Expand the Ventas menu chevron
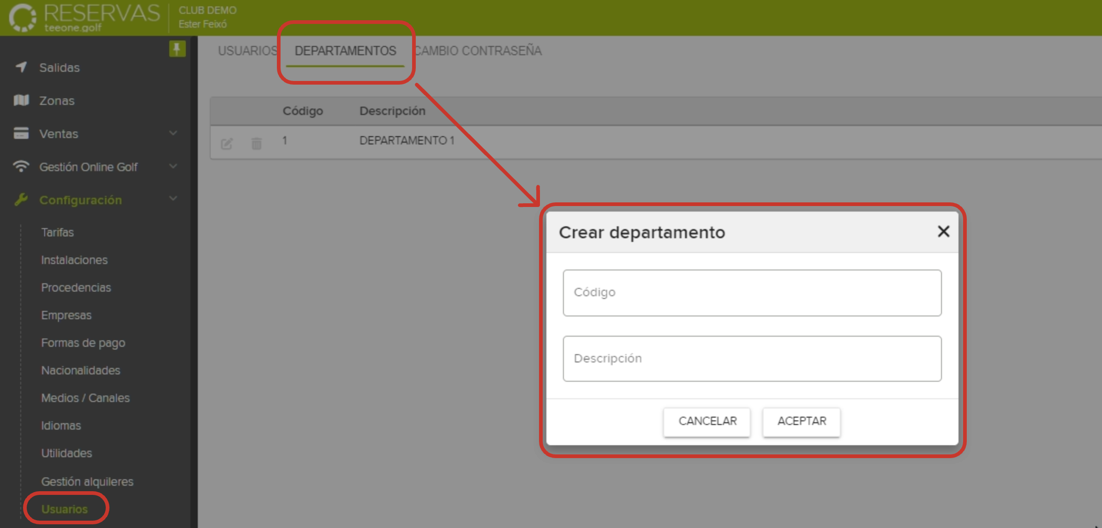The width and height of the screenshot is (1102, 528). point(173,133)
